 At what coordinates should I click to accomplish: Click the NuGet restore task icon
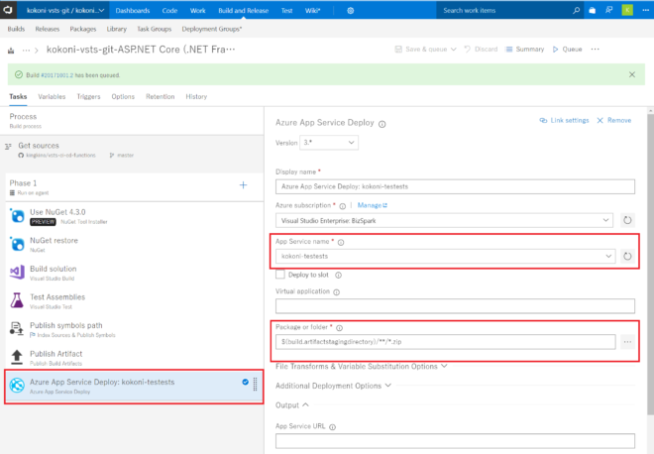(17, 244)
